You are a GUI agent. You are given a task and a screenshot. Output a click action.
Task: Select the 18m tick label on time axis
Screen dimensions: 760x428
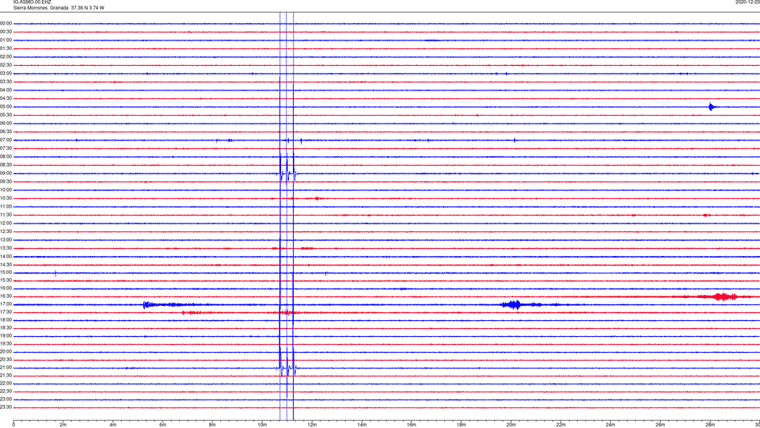tap(461, 425)
